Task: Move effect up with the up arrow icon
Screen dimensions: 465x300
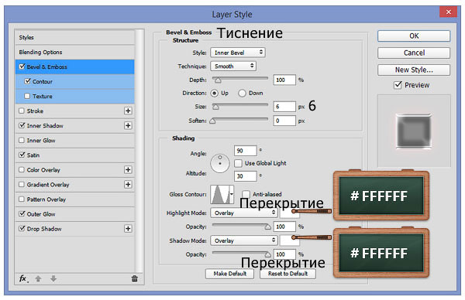Action: click(x=38, y=278)
